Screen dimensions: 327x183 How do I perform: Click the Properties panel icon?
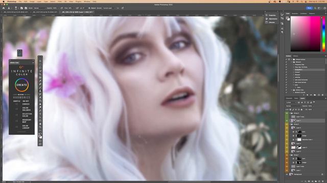point(267,15)
